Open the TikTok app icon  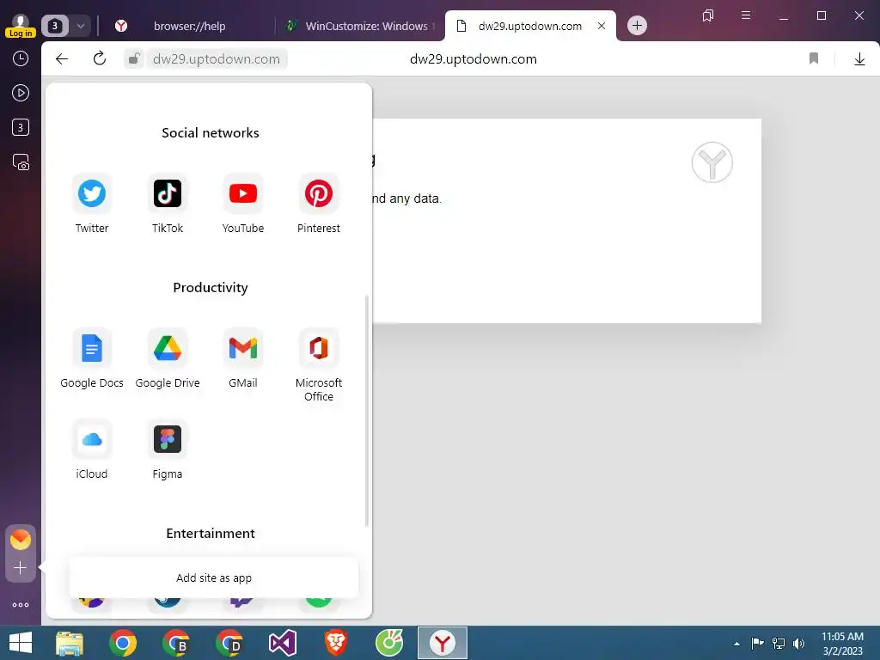(168, 193)
